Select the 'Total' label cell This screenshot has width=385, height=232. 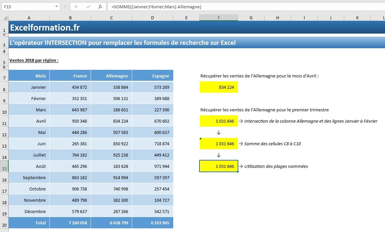click(x=29, y=223)
